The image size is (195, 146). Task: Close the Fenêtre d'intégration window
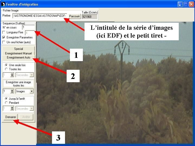click(191, 4)
